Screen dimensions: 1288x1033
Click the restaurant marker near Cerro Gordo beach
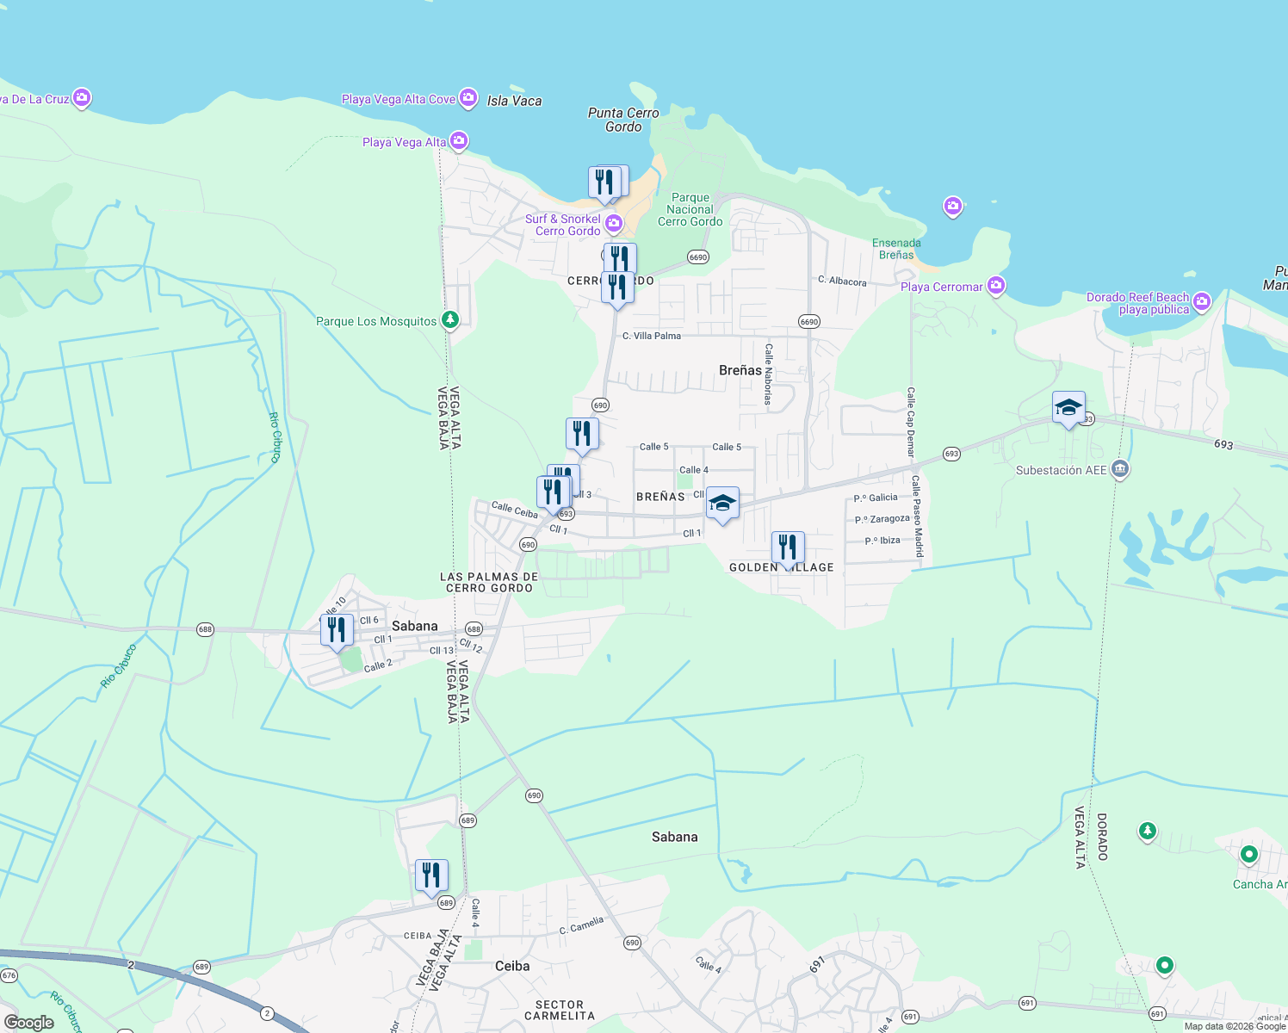pyautogui.click(x=607, y=182)
